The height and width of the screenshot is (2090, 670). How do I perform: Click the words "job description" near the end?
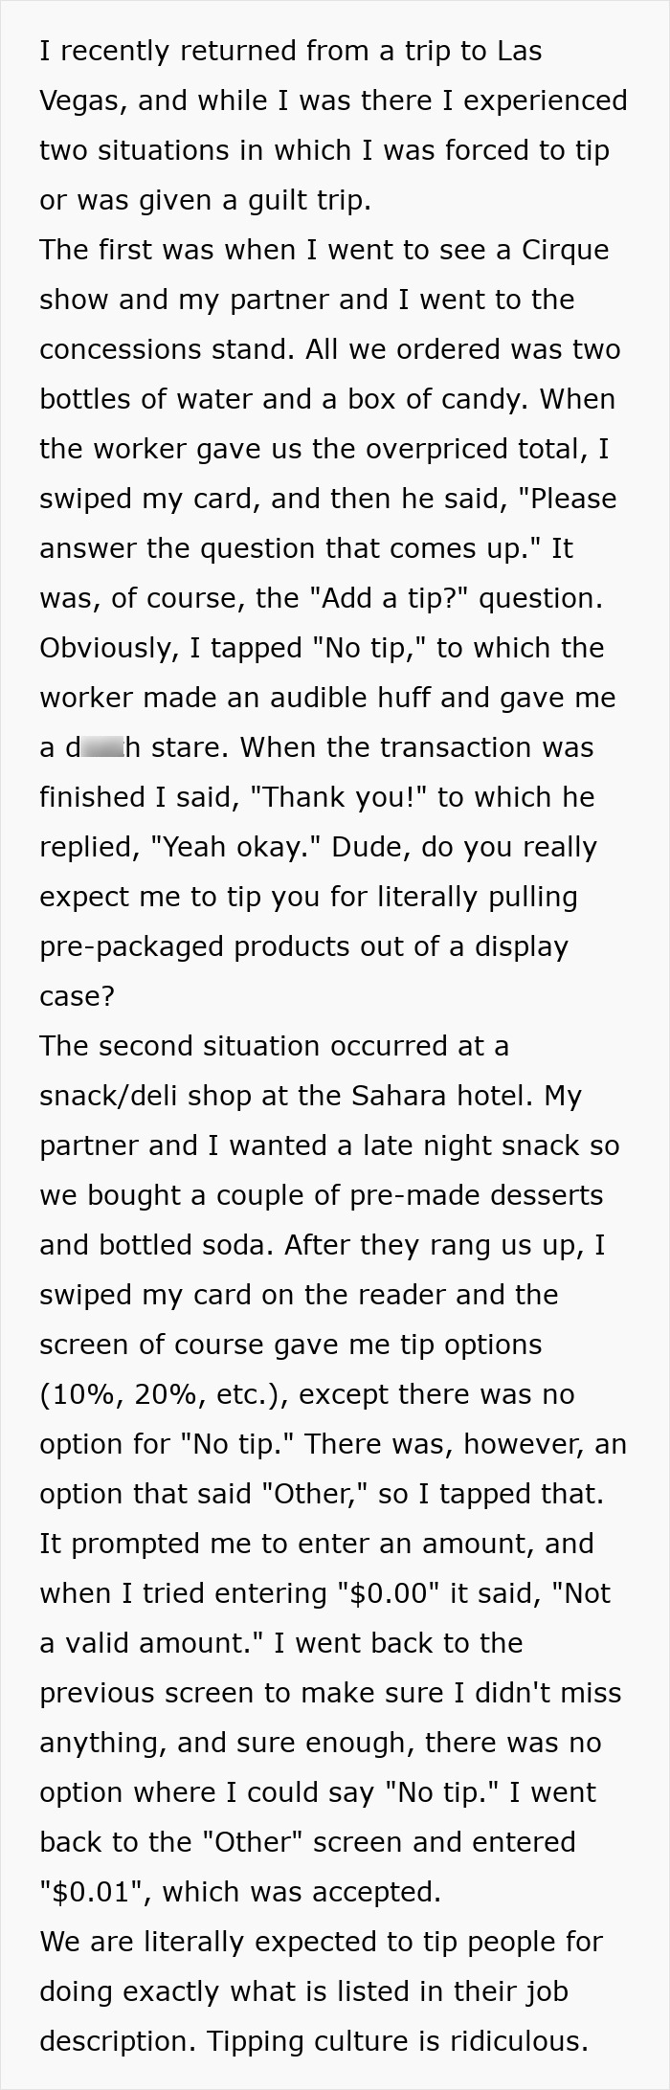(x=303, y=2016)
